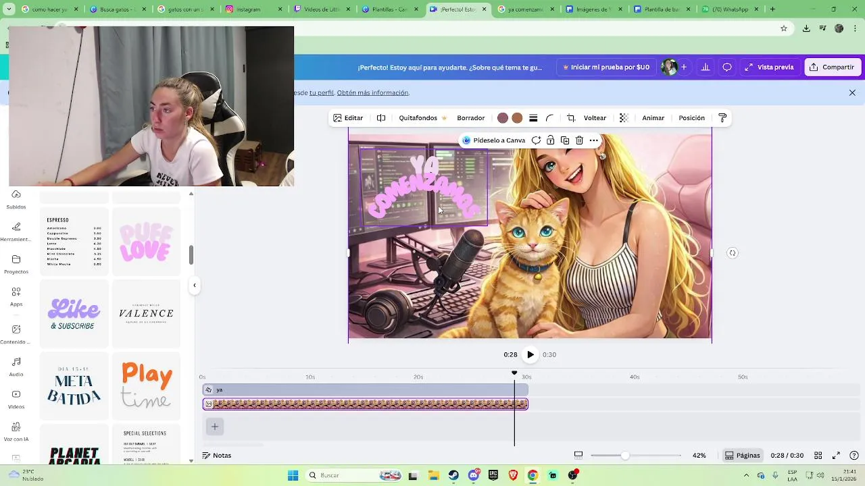
Task: Open the Notas notes panel
Action: click(217, 456)
